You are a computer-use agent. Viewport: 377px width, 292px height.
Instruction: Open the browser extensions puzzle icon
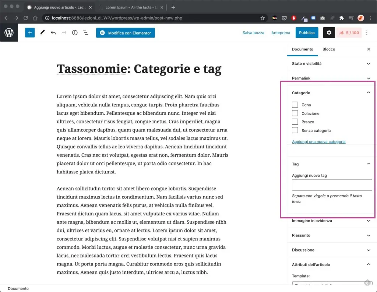tap(341, 18)
